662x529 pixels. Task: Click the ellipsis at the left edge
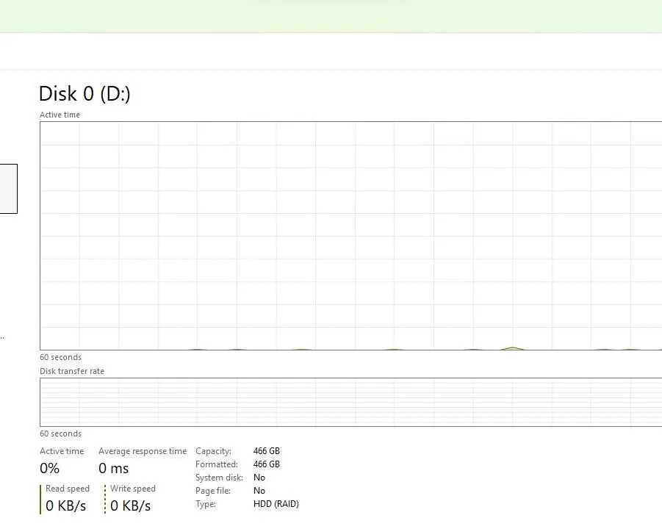coord(2,338)
